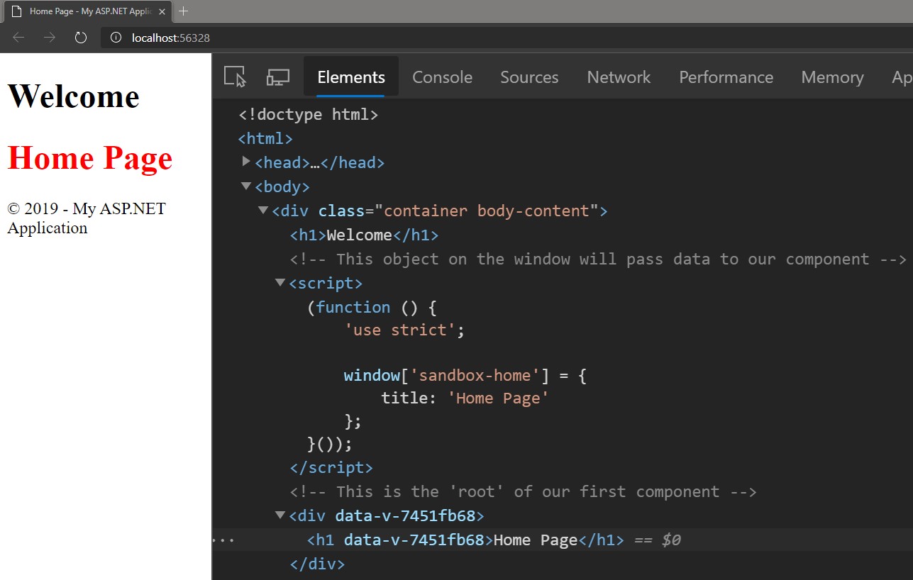Open the Memory tab
Viewport: 913px width, 580px height.
coord(832,77)
